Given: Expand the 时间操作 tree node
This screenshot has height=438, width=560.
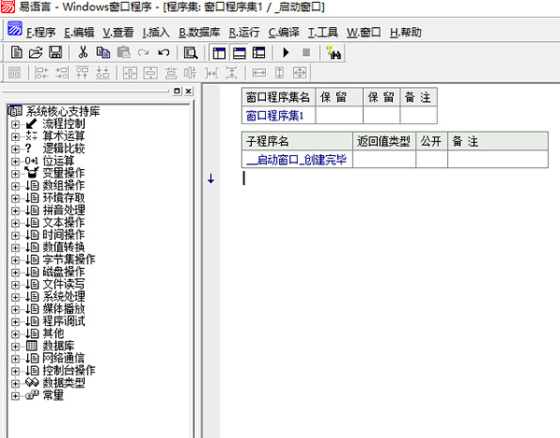Looking at the screenshot, I should [x=15, y=235].
